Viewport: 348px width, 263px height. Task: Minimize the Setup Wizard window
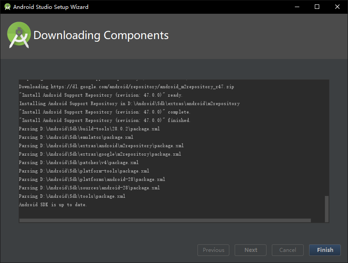tap(297, 7)
